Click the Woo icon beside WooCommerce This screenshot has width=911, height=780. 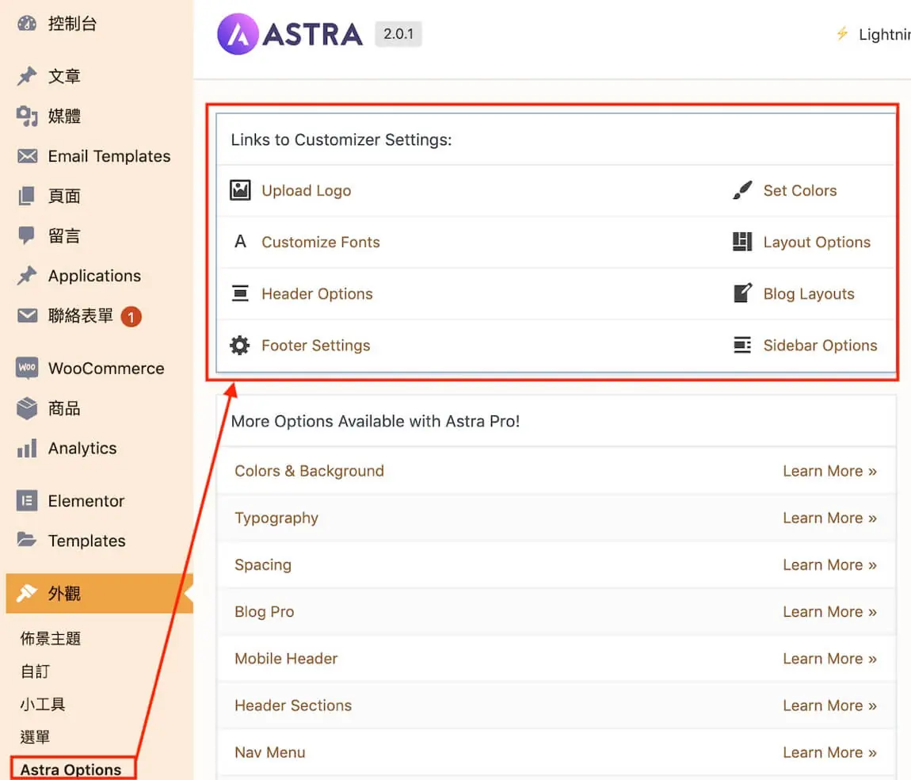pyautogui.click(x=27, y=368)
